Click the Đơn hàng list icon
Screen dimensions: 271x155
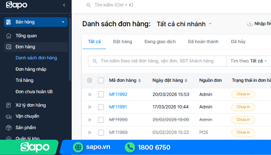click(x=9, y=47)
